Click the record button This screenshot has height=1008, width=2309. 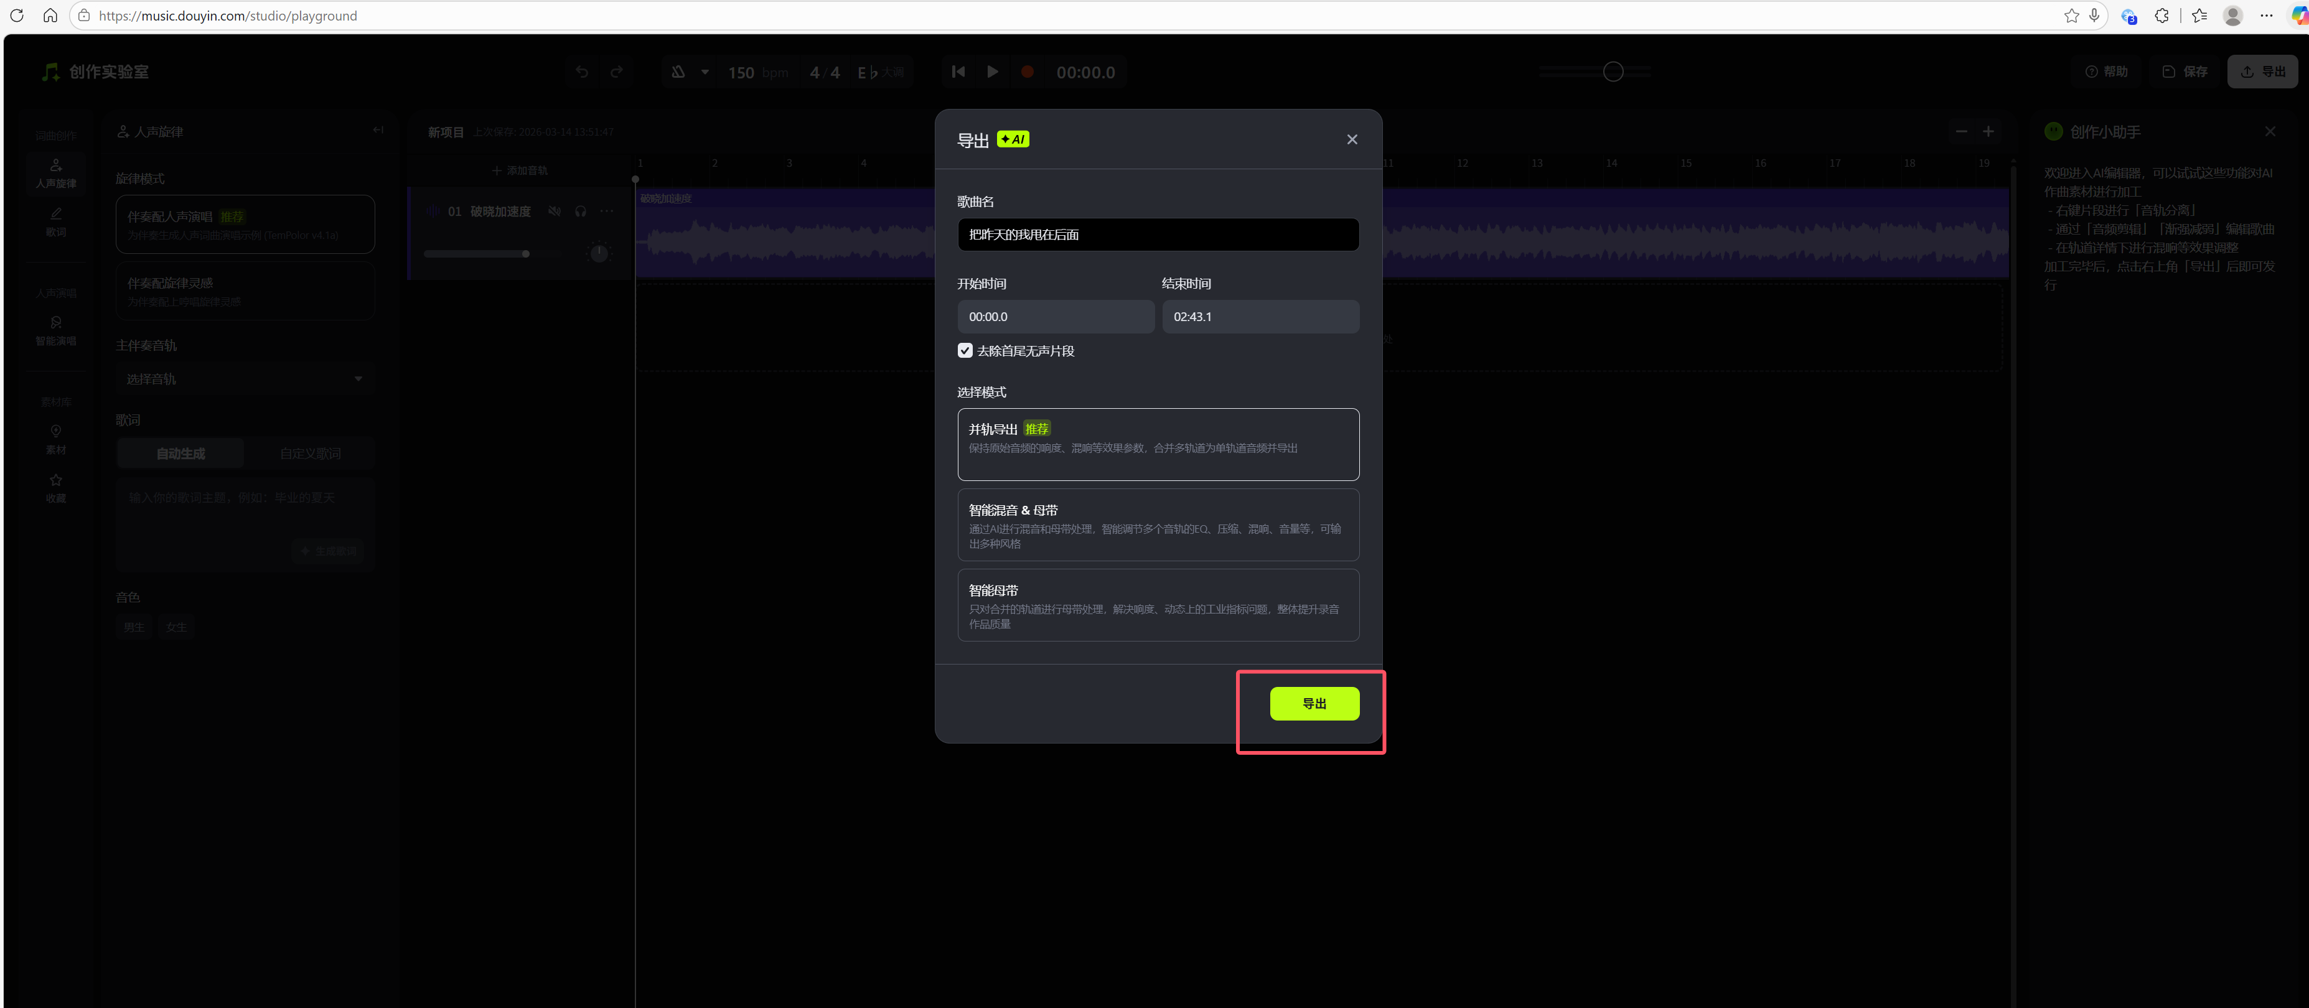(x=1027, y=72)
